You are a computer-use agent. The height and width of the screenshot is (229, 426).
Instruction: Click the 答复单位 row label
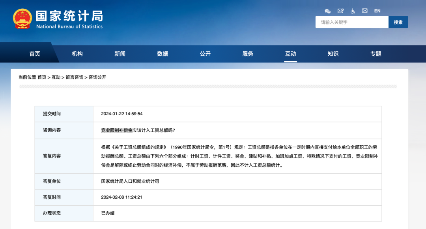coord(52,181)
